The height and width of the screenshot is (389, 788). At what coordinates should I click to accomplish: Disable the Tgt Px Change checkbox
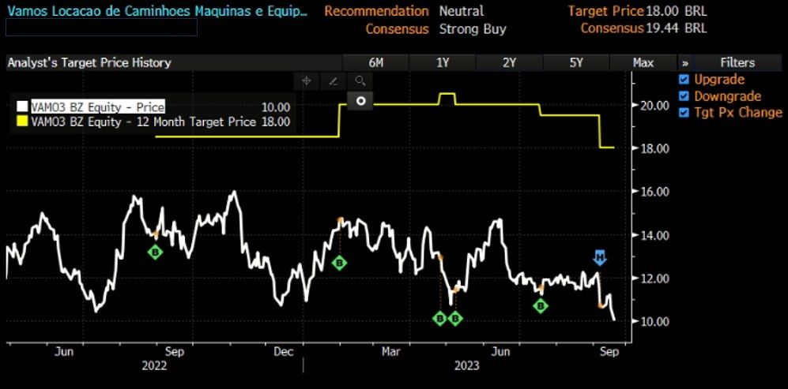684,112
